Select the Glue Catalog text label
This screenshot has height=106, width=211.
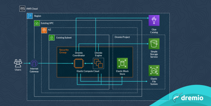154,31
